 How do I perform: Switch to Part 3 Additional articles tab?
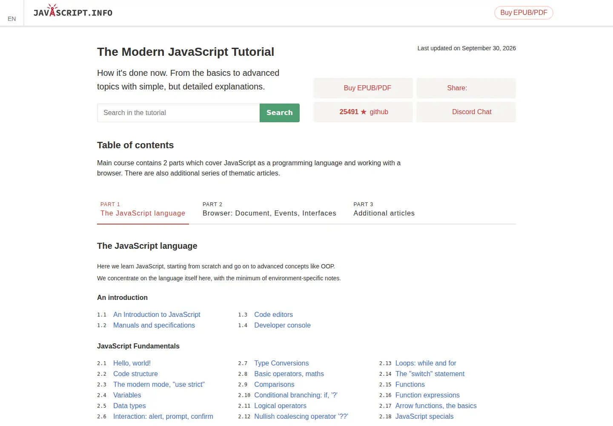384,209
